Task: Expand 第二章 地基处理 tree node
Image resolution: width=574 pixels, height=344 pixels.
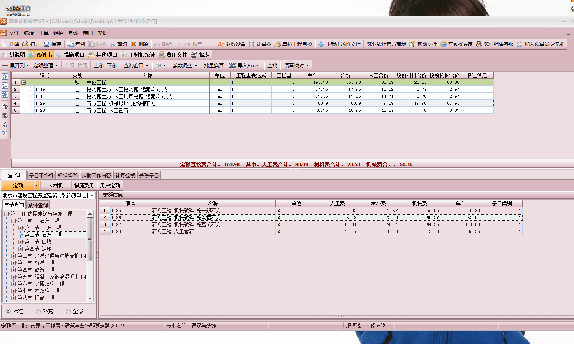Action: (14, 256)
